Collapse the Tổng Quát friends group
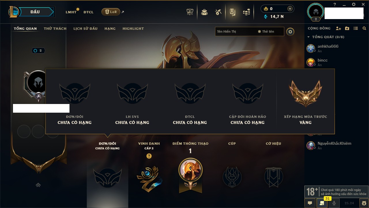This screenshot has width=369, height=208. click(308, 37)
